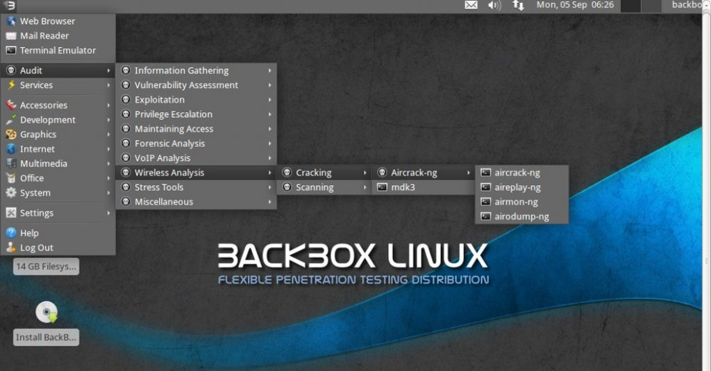Image resolution: width=711 pixels, height=371 pixels.
Task: Click Log Out in the main menu
Action: point(36,248)
